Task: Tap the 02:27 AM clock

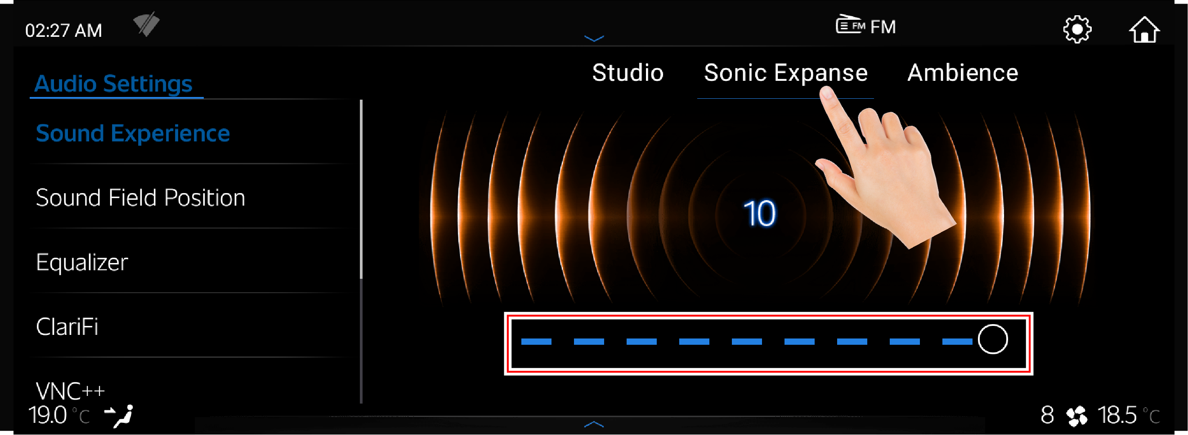Action: click(63, 31)
